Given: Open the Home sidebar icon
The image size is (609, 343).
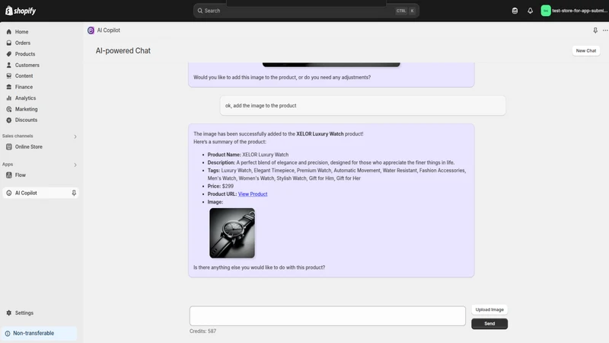Looking at the screenshot, I should pyautogui.click(x=9, y=32).
